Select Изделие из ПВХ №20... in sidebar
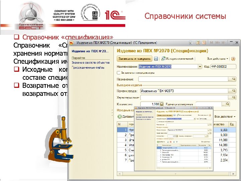Viewport: 241px width, 181px height. (x=90, y=51)
